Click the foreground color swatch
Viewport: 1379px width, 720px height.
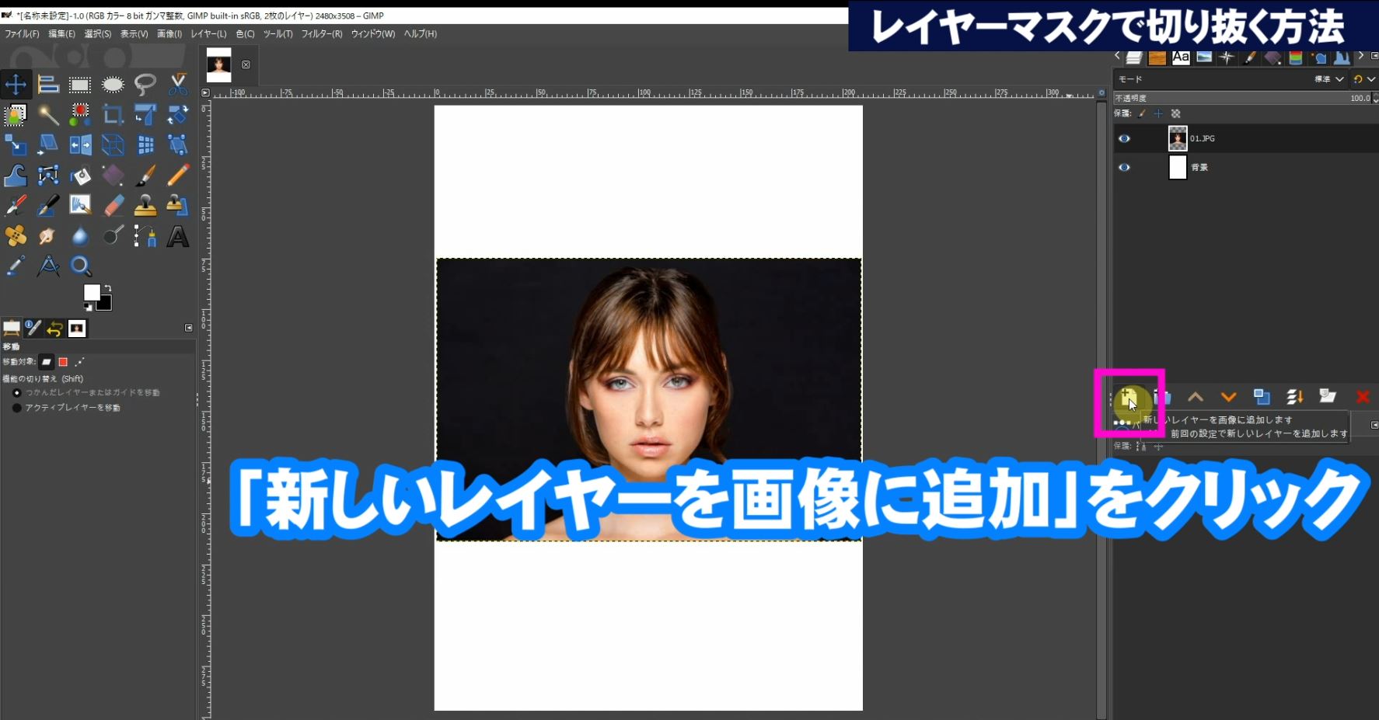pos(91,292)
